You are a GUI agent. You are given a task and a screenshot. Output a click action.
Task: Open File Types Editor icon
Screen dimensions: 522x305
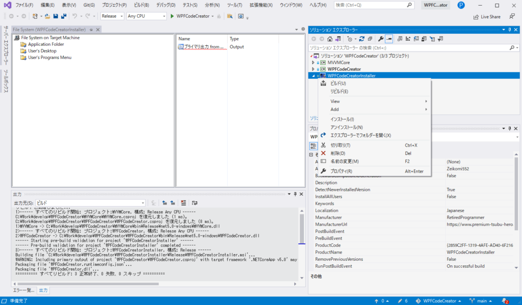416,39
